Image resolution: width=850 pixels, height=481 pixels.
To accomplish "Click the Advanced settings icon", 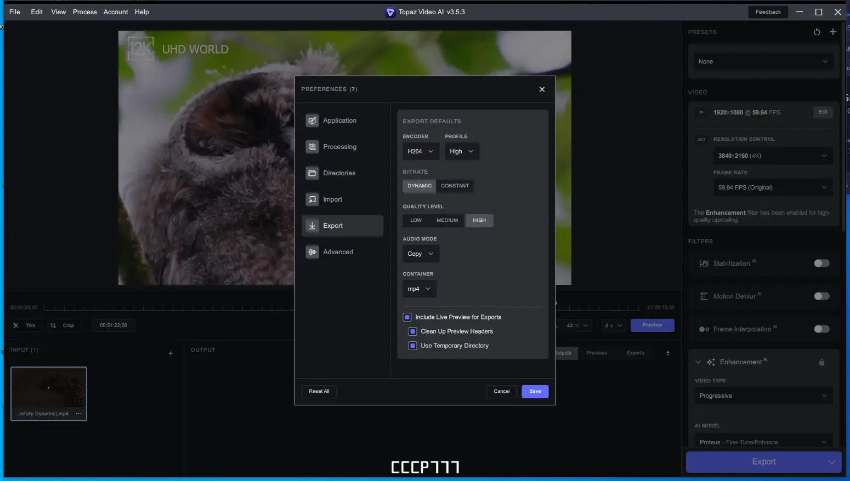I will click(x=312, y=252).
